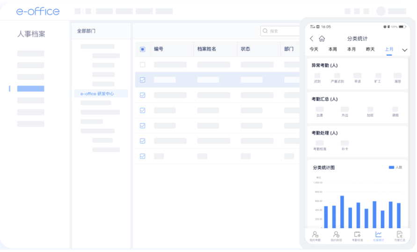Open 我的考勤 in the bottom navigation
Screen dimensions: 417x252
coord(315,236)
